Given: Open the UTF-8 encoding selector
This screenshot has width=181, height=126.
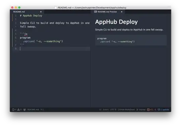Looking at the screenshot, I should [113, 110].
